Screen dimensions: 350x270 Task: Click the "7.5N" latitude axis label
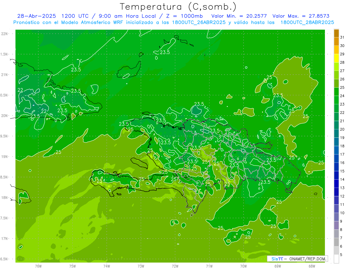[x=4, y=218]
